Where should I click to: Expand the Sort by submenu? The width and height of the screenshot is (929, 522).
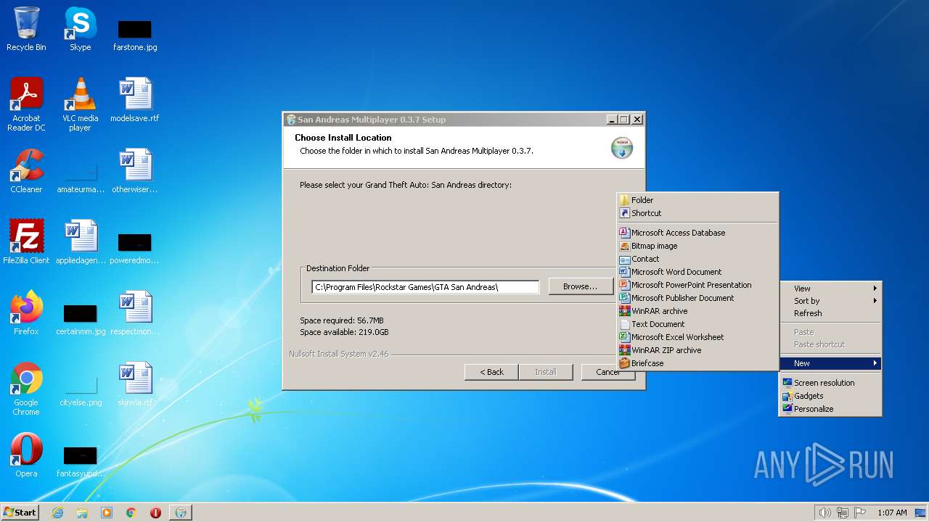click(830, 301)
